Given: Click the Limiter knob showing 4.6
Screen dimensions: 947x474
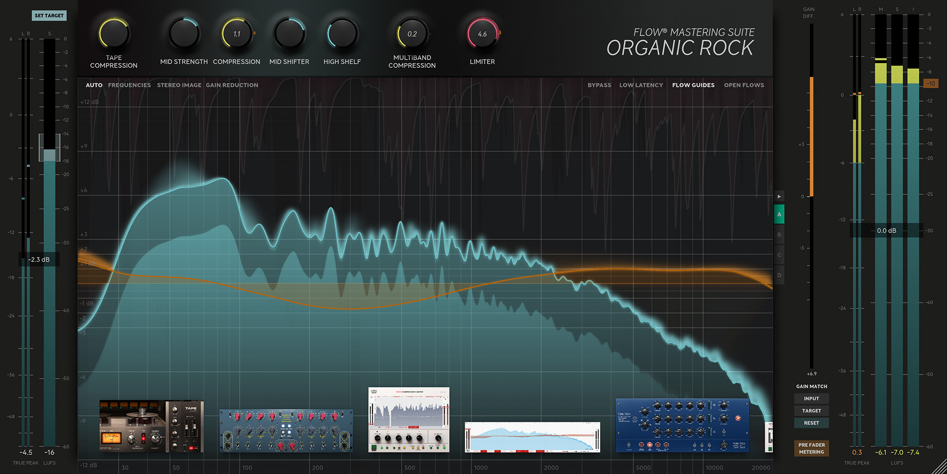Looking at the screenshot, I should (482, 34).
